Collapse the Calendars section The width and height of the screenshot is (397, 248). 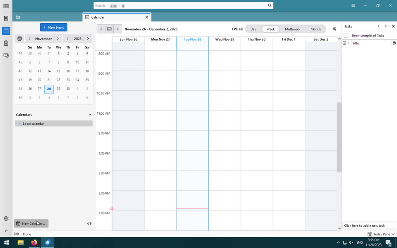click(x=90, y=115)
